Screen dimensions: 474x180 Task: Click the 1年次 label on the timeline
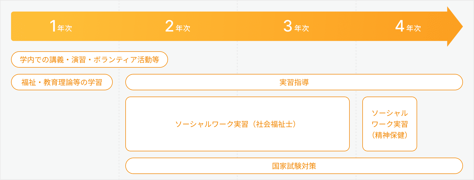tap(61, 26)
